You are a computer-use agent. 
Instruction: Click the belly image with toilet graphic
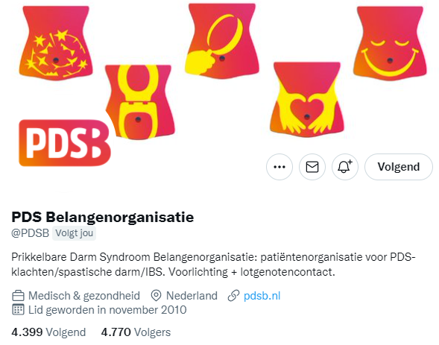coord(140,102)
